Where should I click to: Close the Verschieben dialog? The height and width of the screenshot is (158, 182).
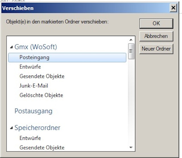tap(173, 8)
